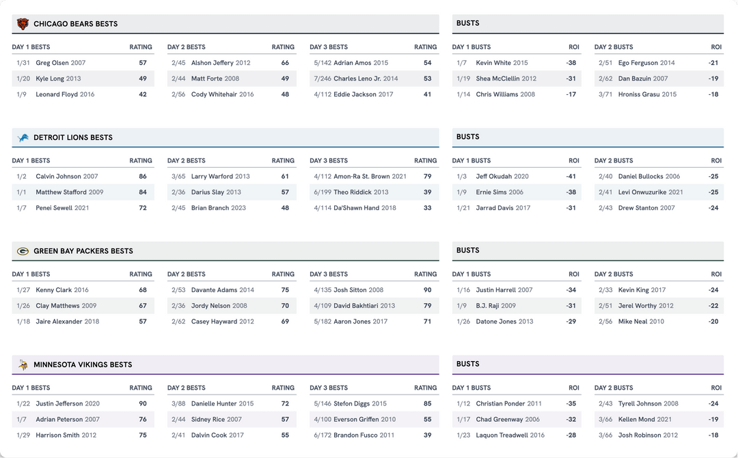Image resolution: width=738 pixels, height=458 pixels.
Task: Select Stefon Diggs 2015 entry
Action: coord(359,404)
